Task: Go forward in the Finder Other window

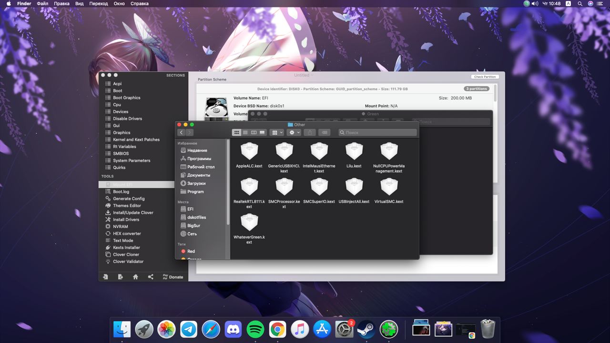Action: 190,132
